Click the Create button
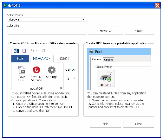Screen dimensions: 163x140 139,31
